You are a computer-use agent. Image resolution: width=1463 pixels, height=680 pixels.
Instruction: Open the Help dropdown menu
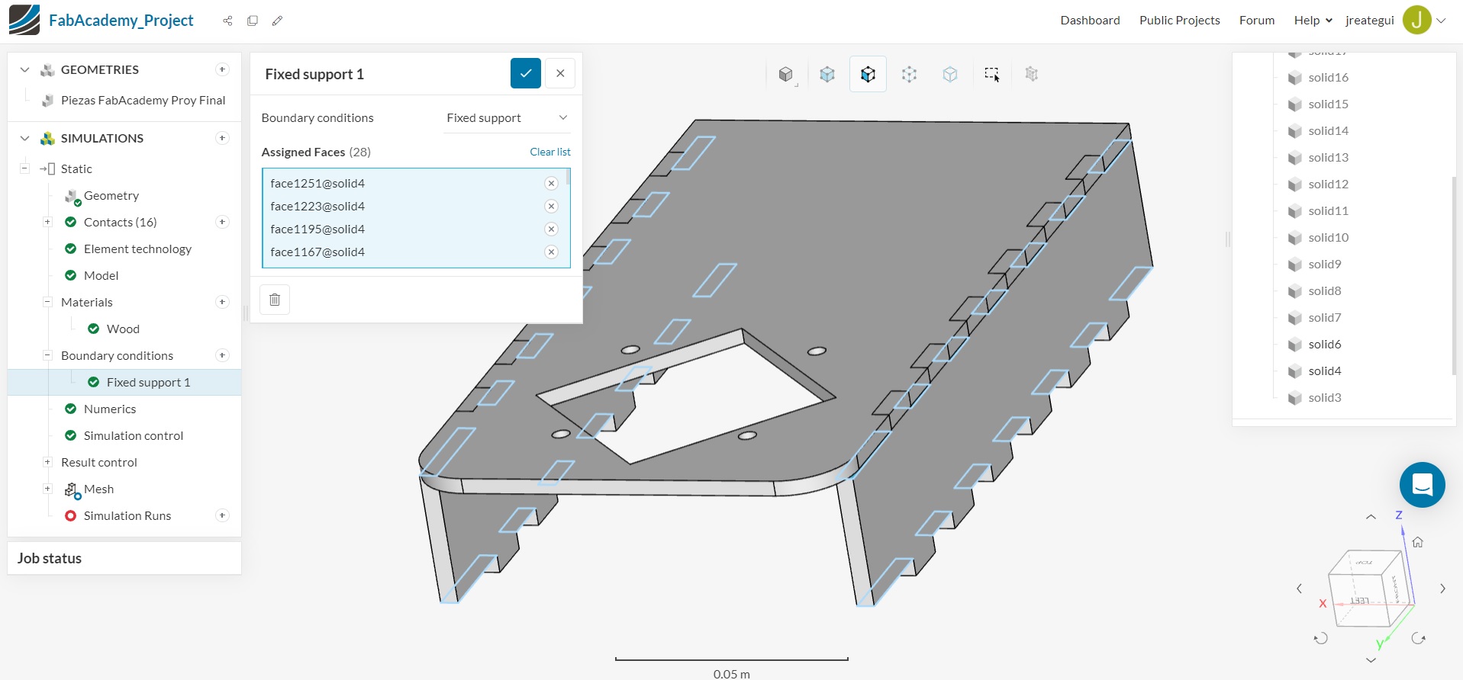[1313, 21]
